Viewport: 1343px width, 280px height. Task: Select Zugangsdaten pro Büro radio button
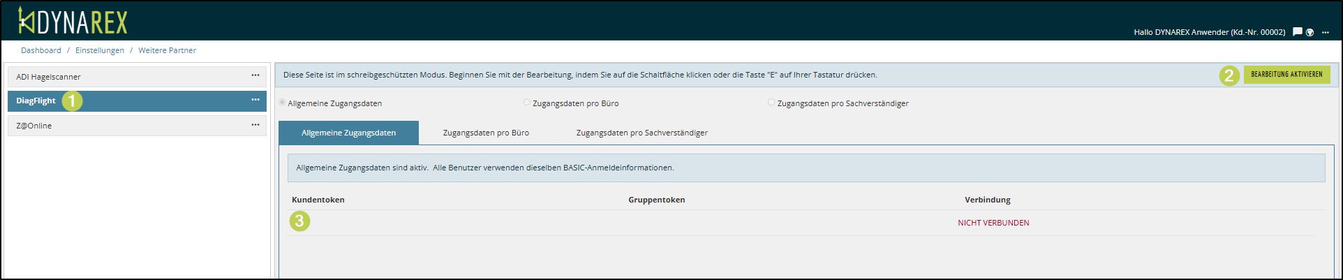pyautogui.click(x=527, y=103)
